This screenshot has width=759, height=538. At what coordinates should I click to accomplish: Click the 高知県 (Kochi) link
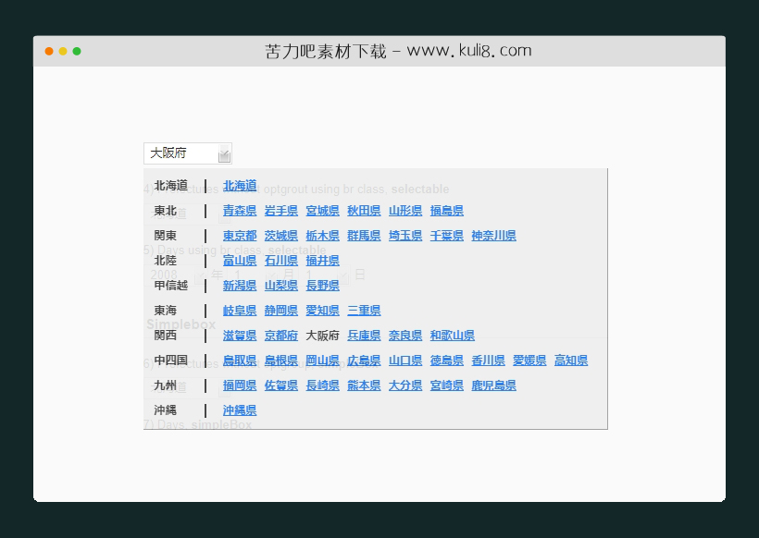(x=570, y=360)
